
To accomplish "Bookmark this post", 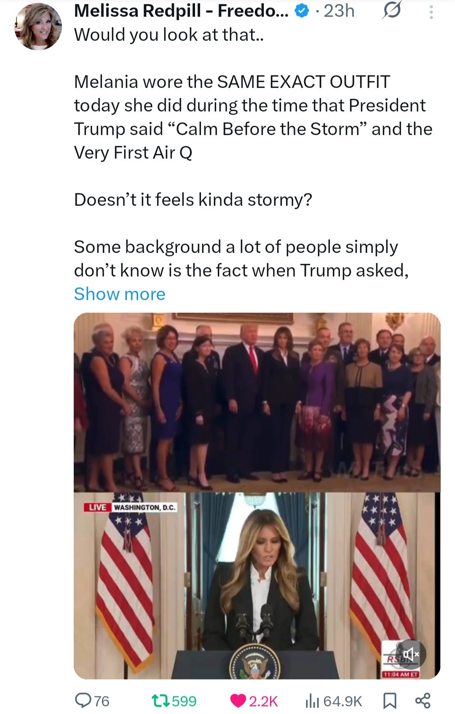I will click(390, 701).
